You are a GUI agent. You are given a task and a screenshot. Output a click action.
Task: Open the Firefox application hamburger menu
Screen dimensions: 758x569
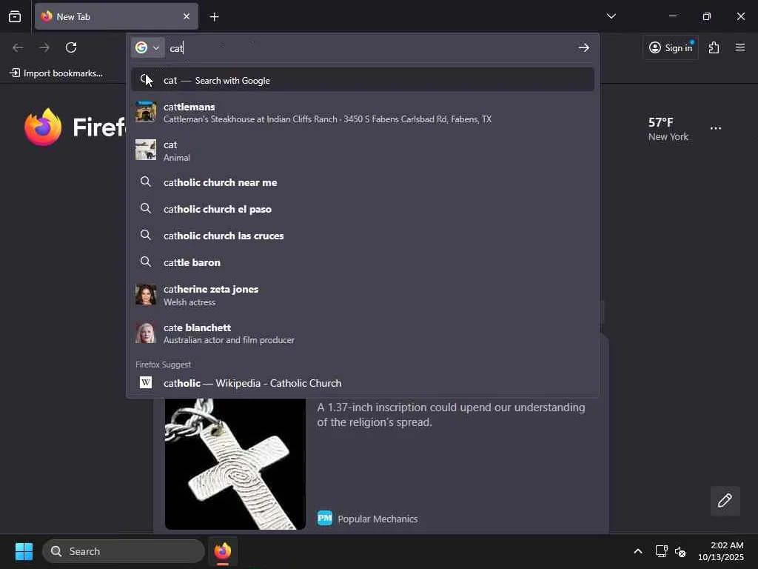(739, 47)
